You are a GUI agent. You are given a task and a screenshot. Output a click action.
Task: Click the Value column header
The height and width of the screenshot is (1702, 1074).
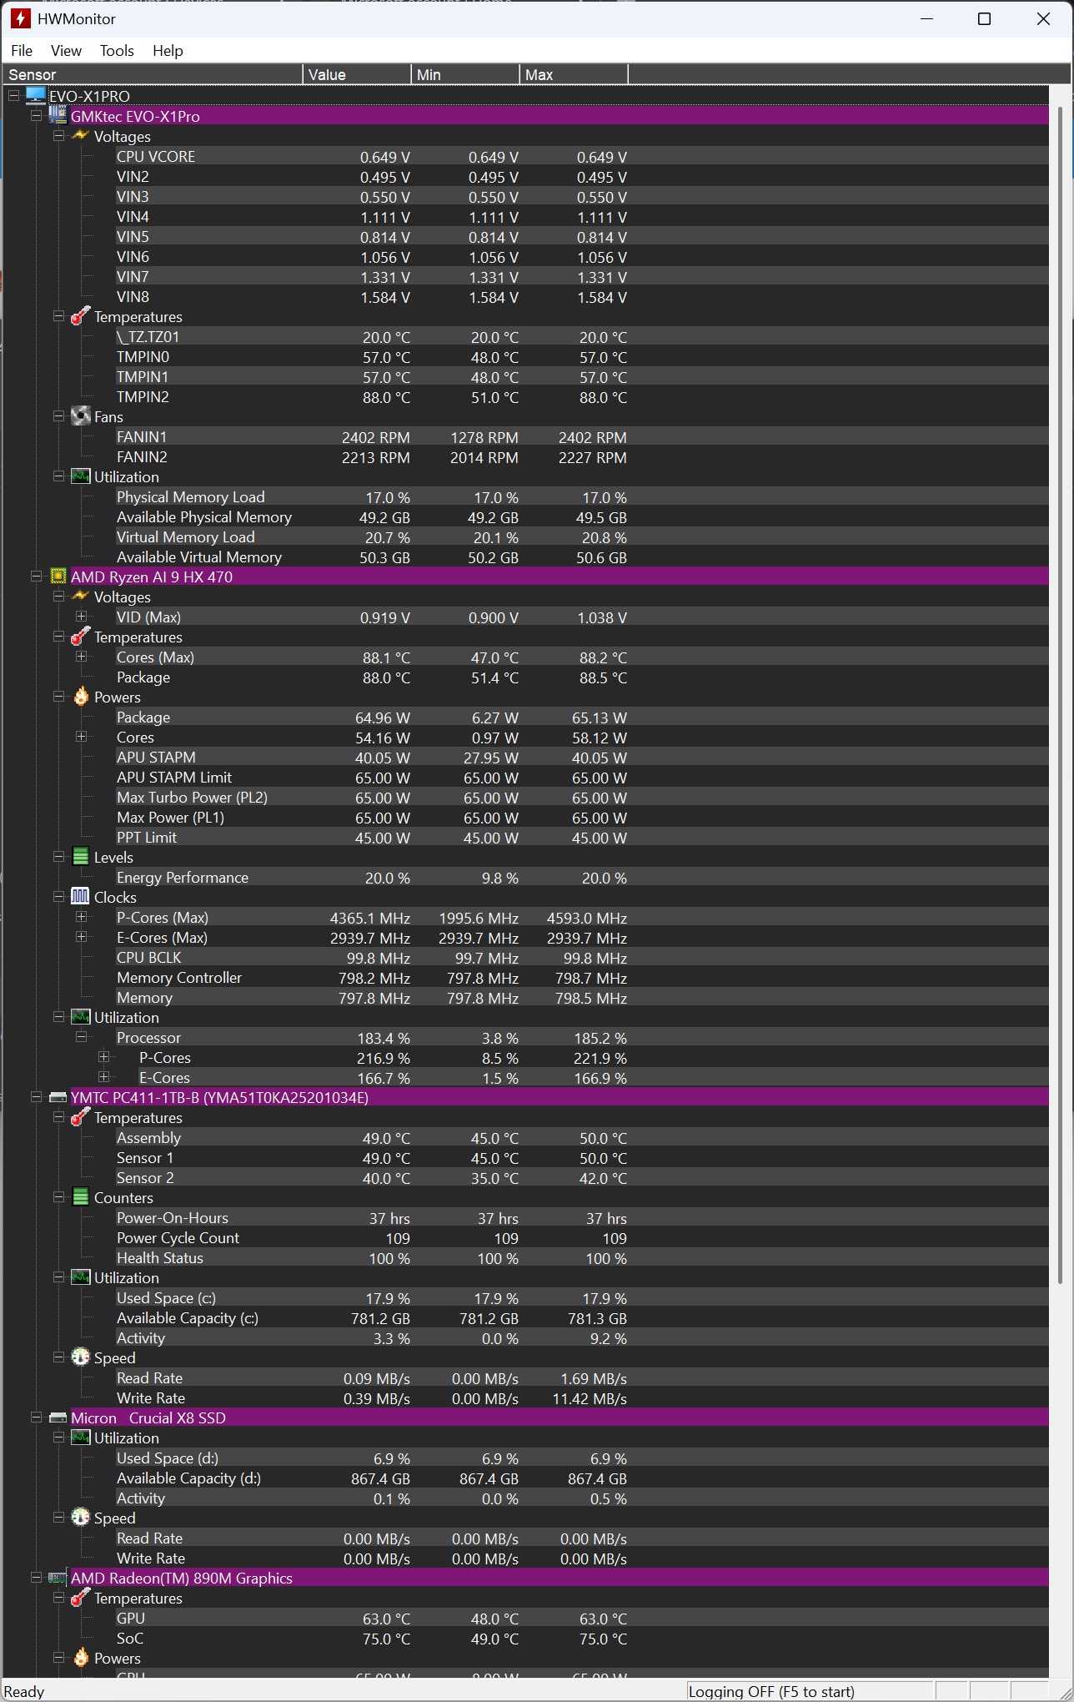[357, 74]
